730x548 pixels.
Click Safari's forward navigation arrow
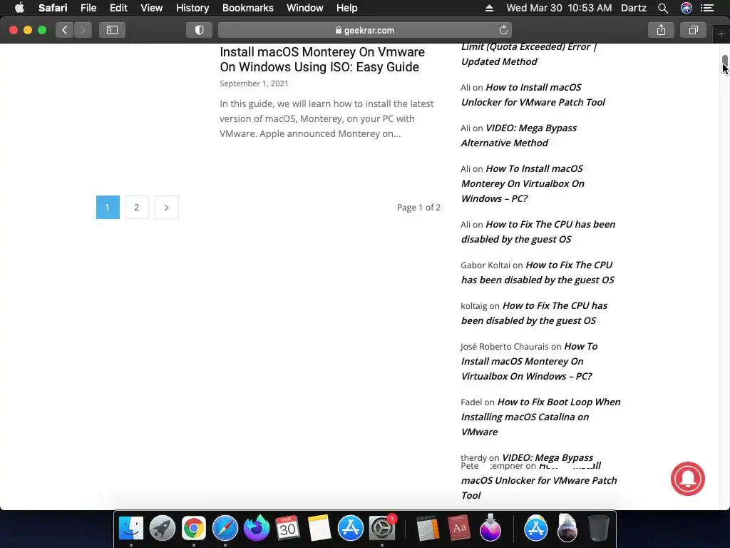click(x=83, y=30)
